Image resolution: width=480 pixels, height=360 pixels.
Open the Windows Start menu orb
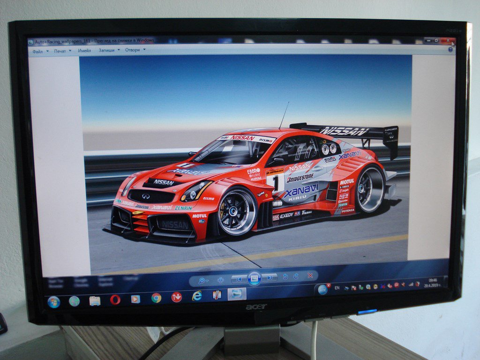click(54, 302)
